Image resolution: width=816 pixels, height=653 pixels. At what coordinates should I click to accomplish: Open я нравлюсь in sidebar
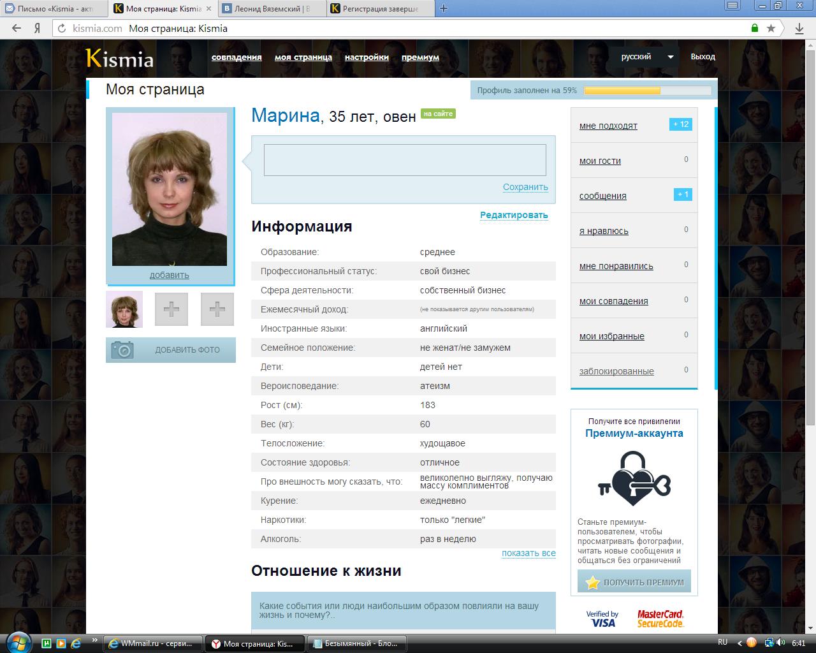tap(604, 231)
